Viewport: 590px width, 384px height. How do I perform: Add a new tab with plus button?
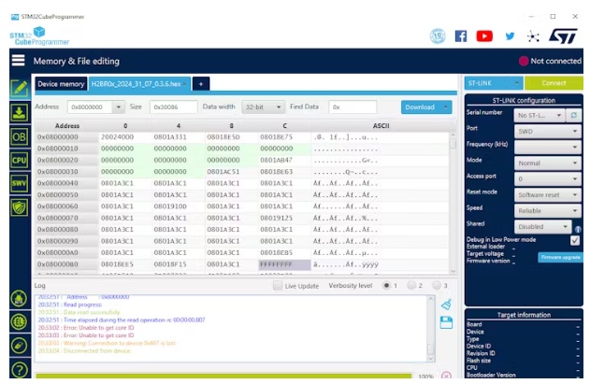pos(200,84)
